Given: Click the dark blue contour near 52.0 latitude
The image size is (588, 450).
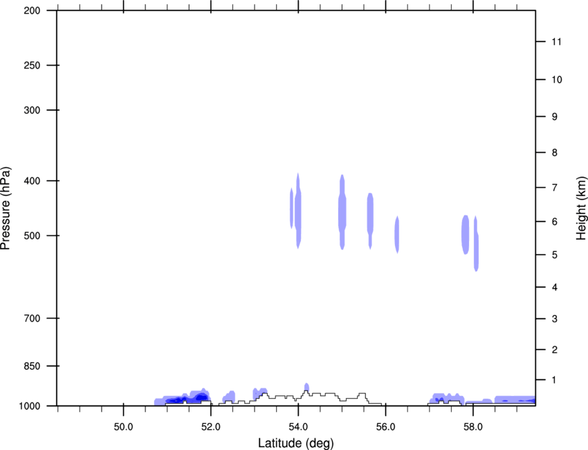Looking at the screenshot, I should coord(202,397).
